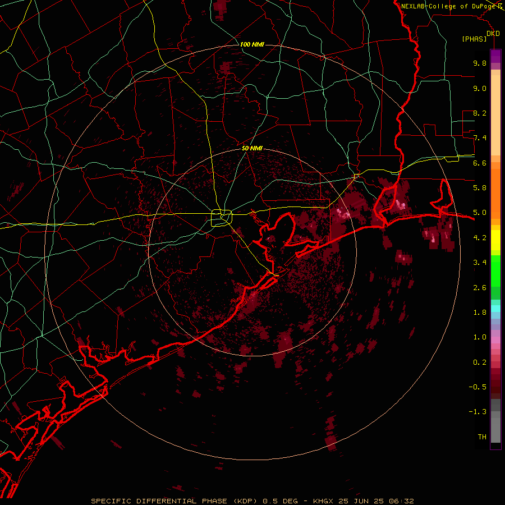Click the TH label on the scale

point(482,437)
